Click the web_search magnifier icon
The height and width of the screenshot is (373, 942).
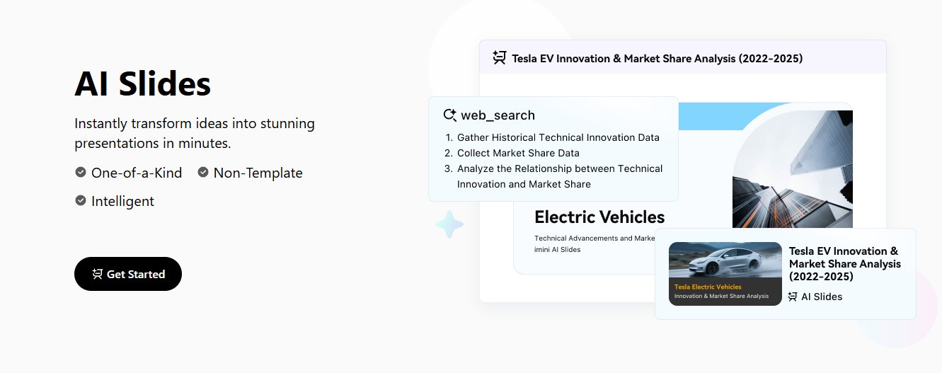[x=449, y=115]
